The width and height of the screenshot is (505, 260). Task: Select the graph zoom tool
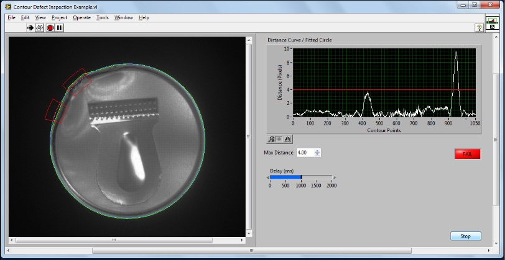coord(272,139)
